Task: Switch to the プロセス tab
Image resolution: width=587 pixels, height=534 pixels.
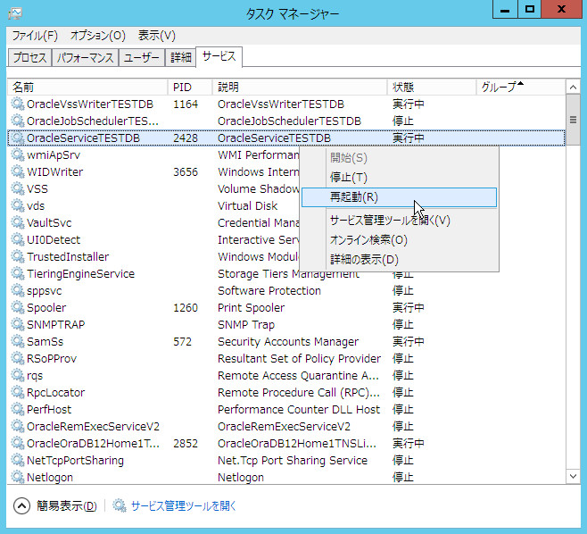Action: click(x=29, y=58)
